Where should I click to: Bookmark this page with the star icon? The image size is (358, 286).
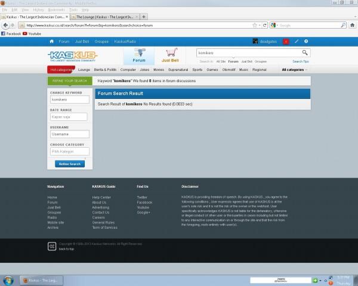tap(255, 25)
